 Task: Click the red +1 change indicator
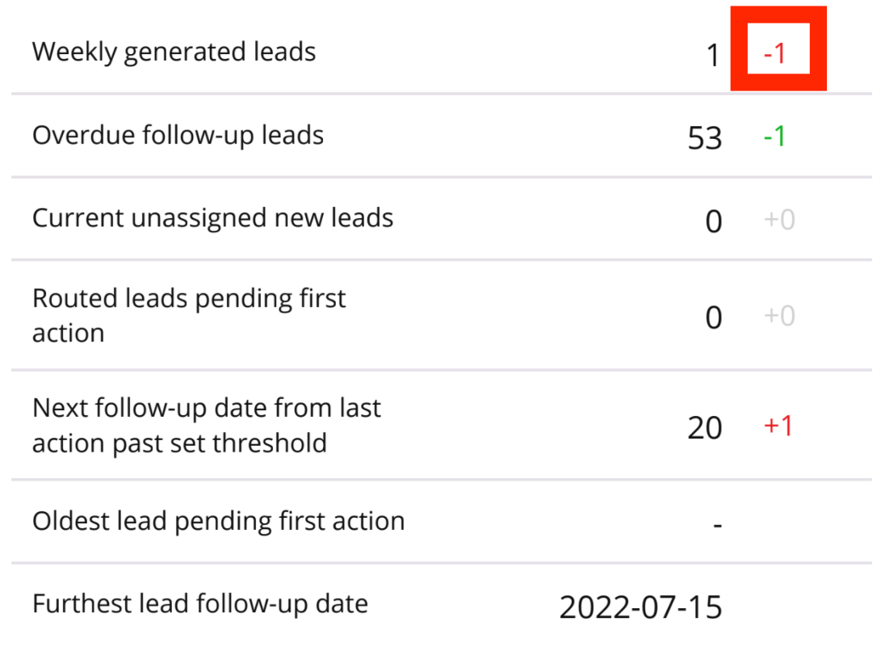tap(778, 426)
